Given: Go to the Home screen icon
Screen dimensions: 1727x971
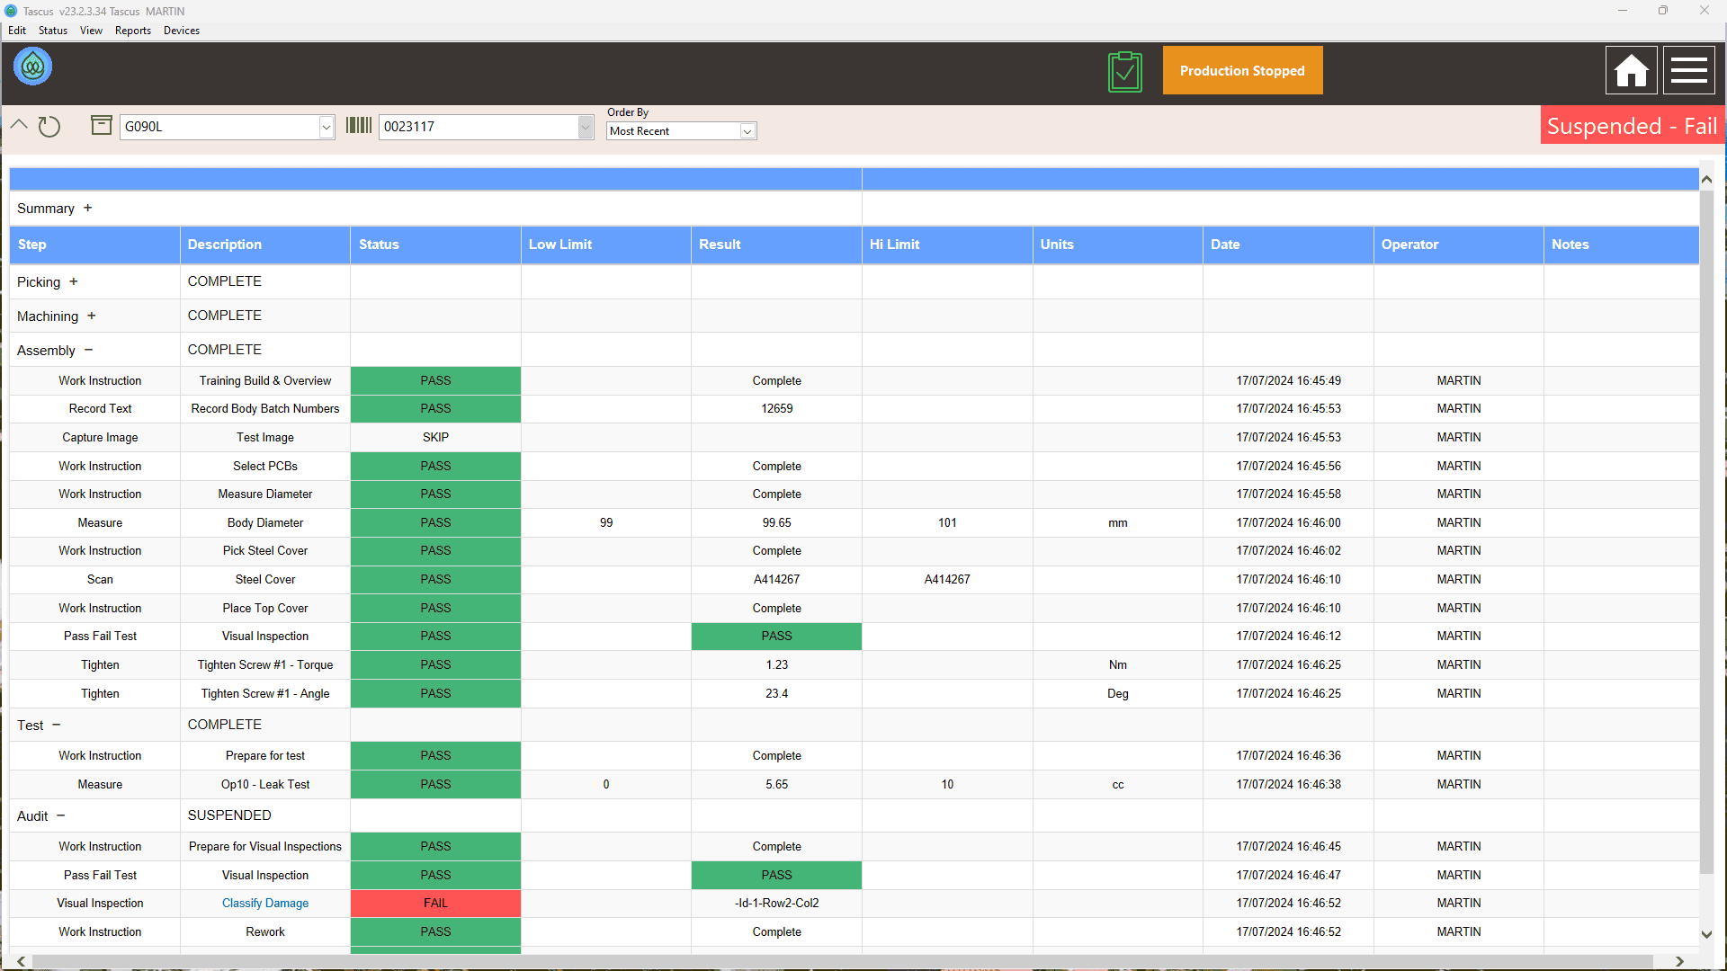Looking at the screenshot, I should click(x=1631, y=70).
